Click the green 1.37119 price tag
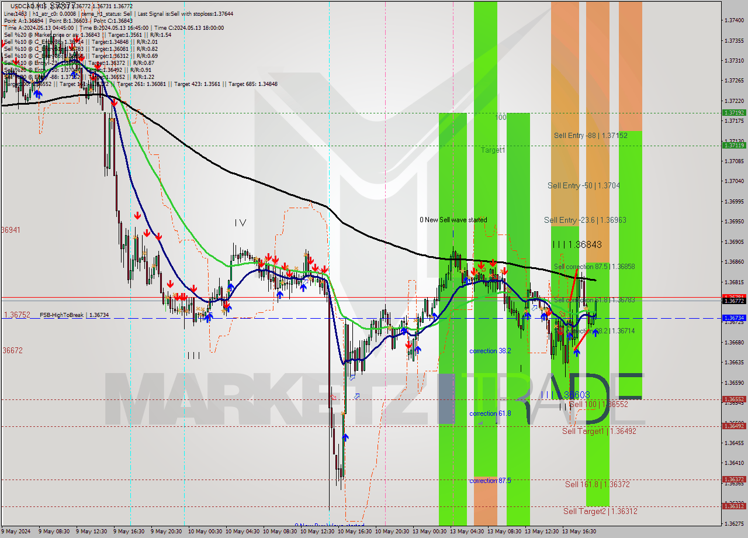 734,145
